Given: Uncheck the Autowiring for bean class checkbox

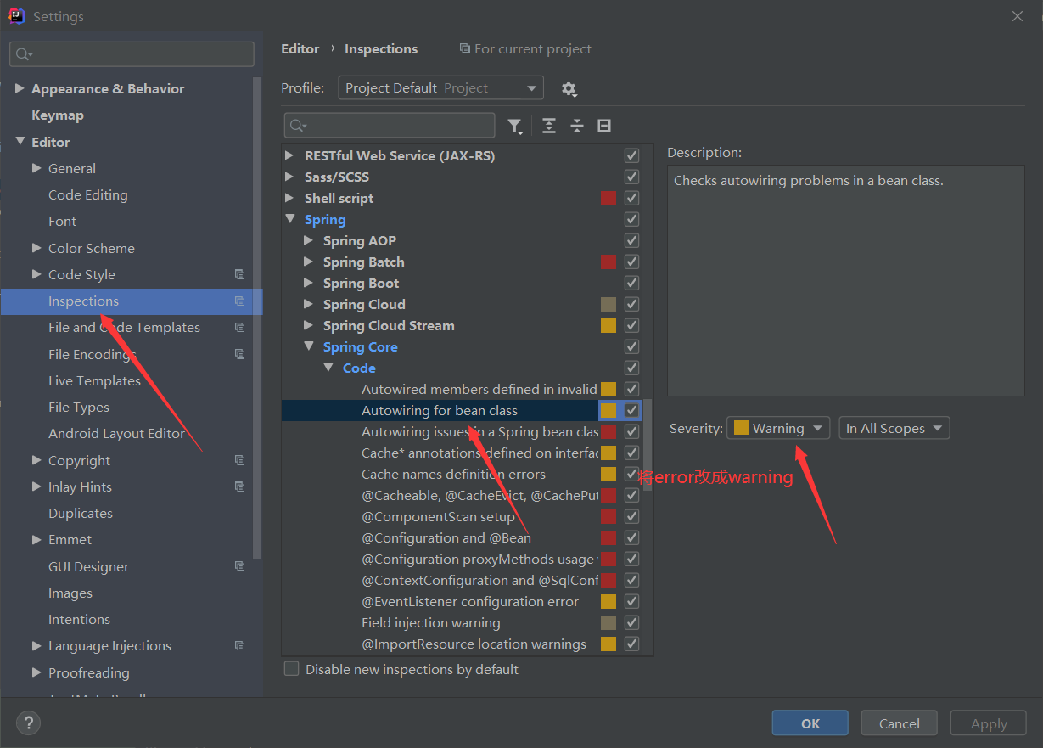Looking at the screenshot, I should coord(631,410).
